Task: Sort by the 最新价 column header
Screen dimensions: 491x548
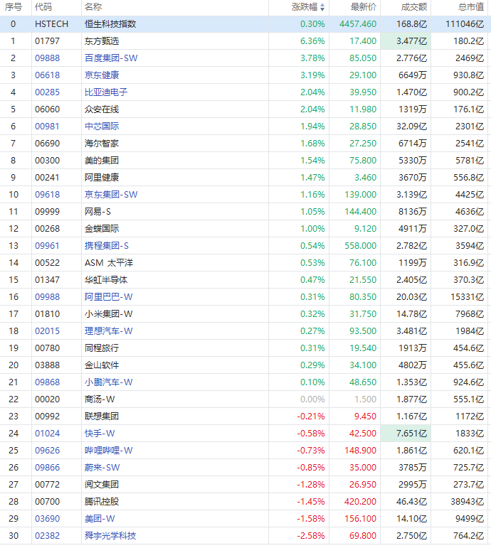Action: 364,7
